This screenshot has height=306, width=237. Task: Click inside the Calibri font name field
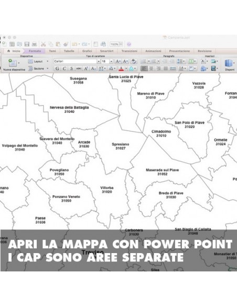(x=75, y=61)
